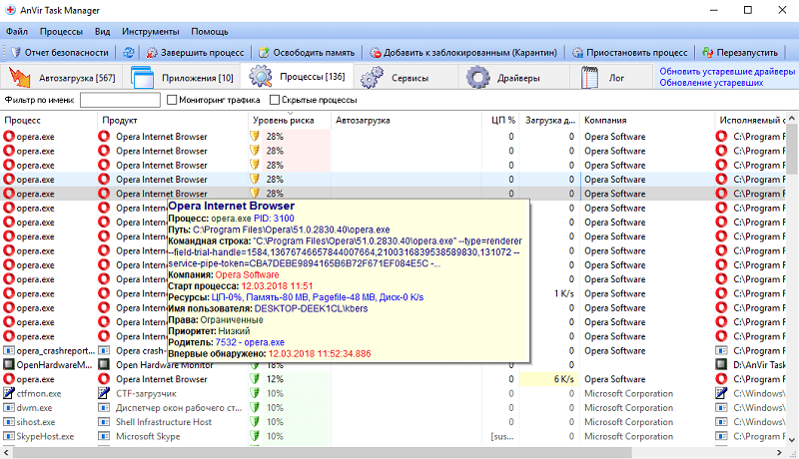The height and width of the screenshot is (459, 799).
Task: Focus the Фильтр по имени input field
Action: pyautogui.click(x=120, y=100)
